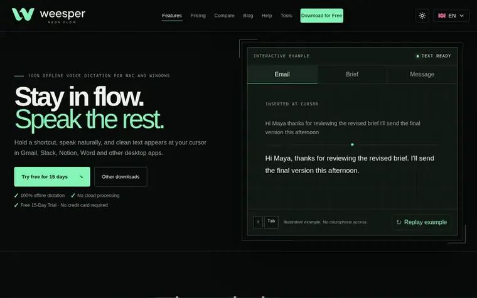Click the raw unpunctuated Hi Maya transcript text
This screenshot has width=477, height=298.
[x=343, y=128]
